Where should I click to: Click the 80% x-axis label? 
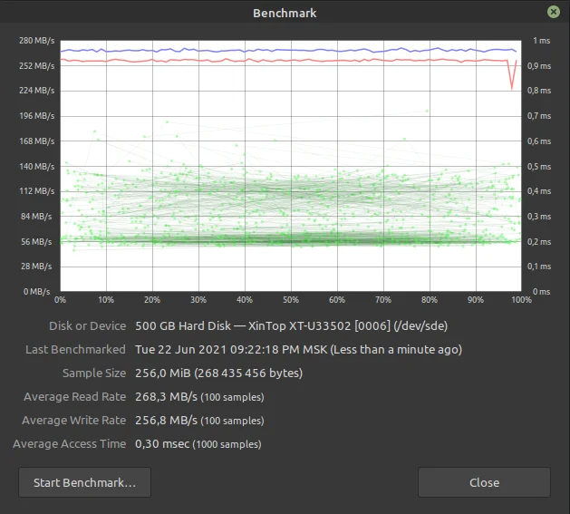pos(430,300)
